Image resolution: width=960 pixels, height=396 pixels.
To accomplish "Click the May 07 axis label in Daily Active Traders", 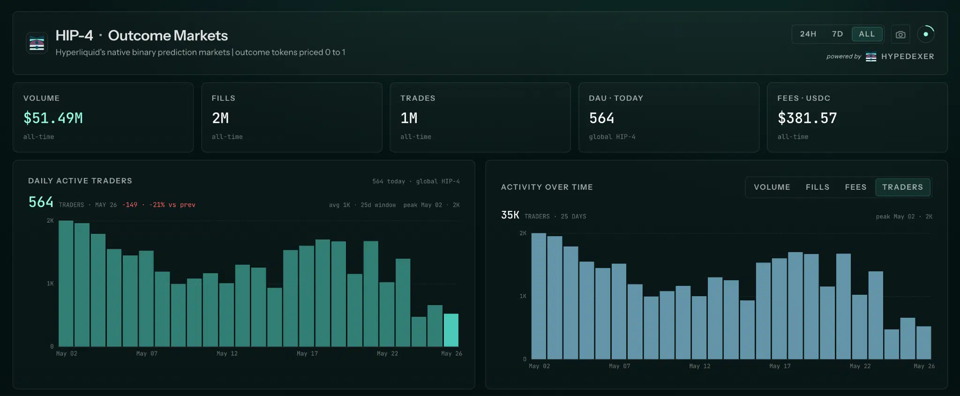I will click(x=147, y=354).
